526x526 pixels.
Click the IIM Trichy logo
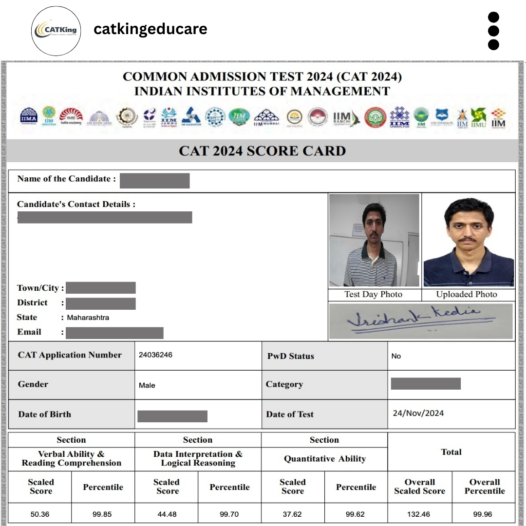pos(462,118)
